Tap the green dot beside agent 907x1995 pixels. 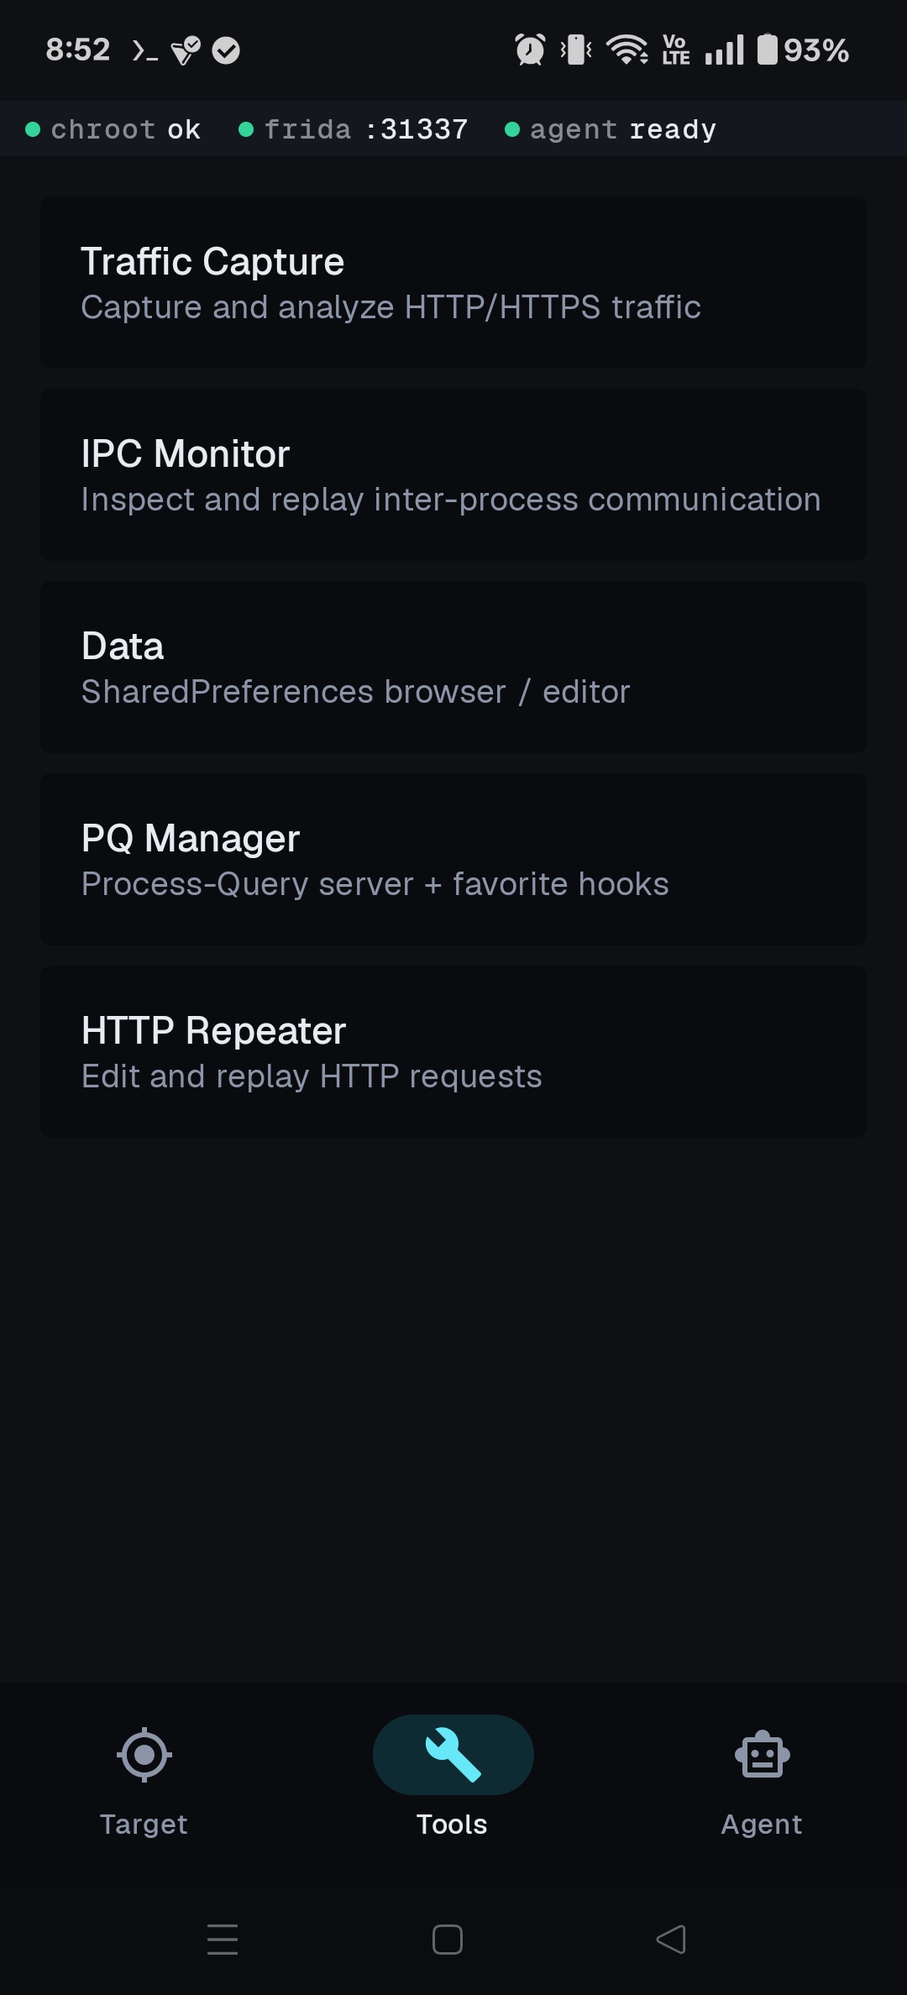511,129
